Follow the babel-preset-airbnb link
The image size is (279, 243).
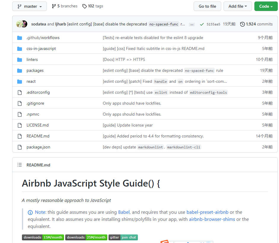coord(207,212)
